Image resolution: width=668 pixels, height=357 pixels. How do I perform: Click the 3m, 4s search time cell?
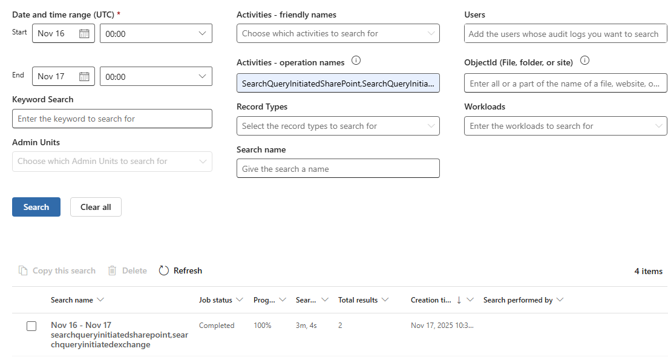(x=306, y=326)
